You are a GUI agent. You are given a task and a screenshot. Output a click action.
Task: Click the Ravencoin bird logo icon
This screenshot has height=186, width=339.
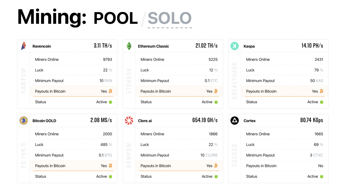[x=24, y=46]
